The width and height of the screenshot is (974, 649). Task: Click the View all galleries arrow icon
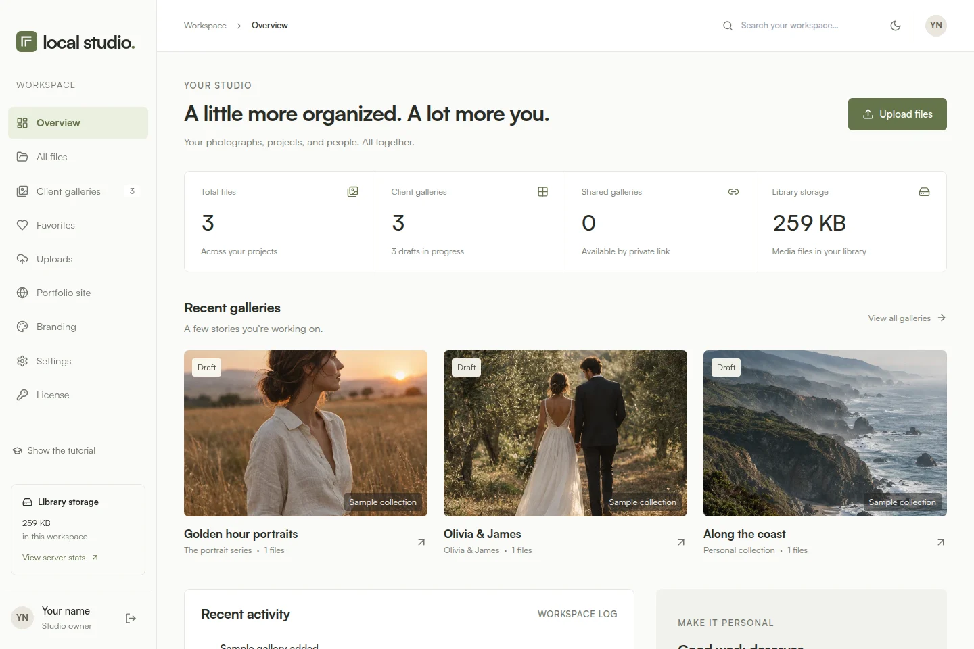pyautogui.click(x=942, y=318)
